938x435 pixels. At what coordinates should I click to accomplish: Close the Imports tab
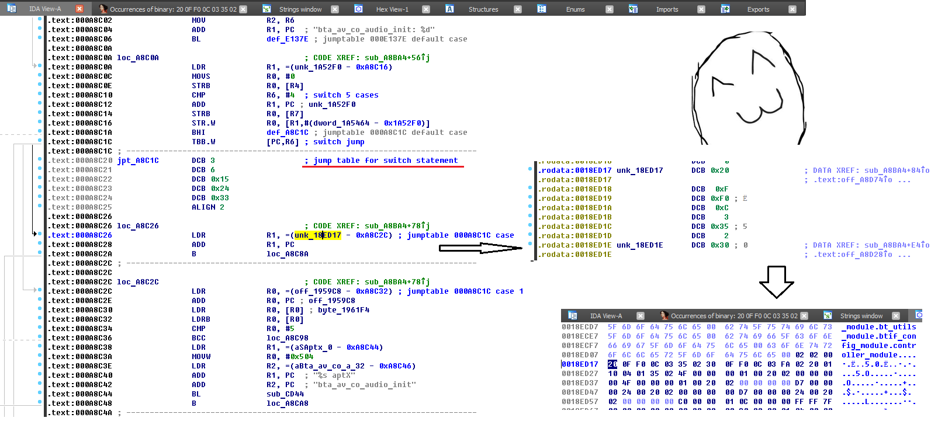point(701,9)
